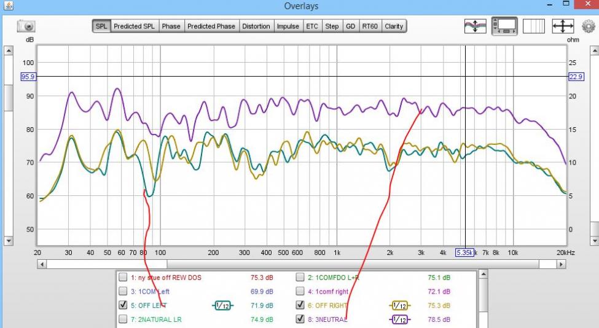Open the Impulse tab
Screen dimensions: 599x328
pyautogui.click(x=288, y=26)
